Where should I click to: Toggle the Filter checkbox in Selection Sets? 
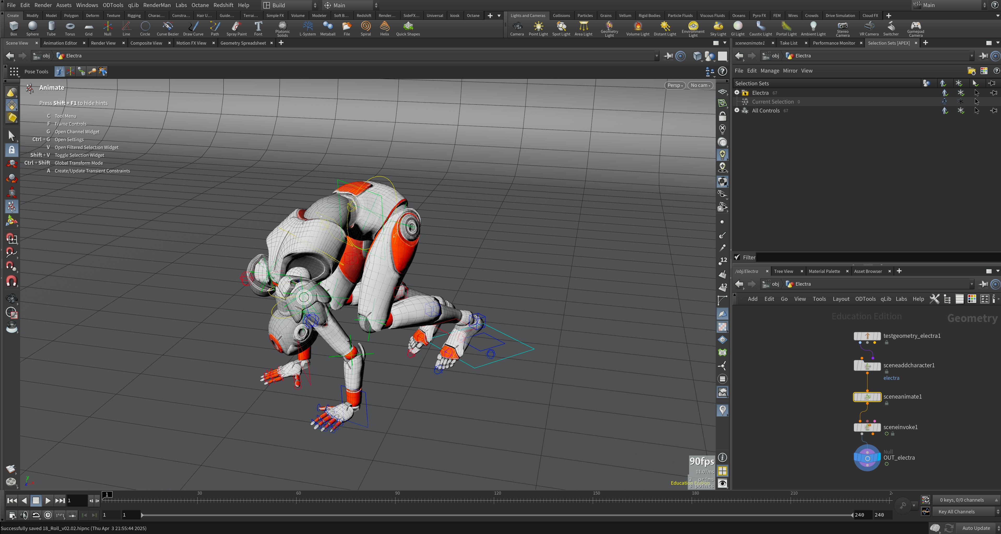pos(737,257)
